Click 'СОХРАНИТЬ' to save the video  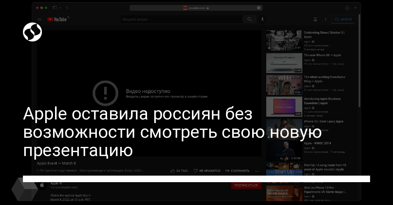click(237, 171)
